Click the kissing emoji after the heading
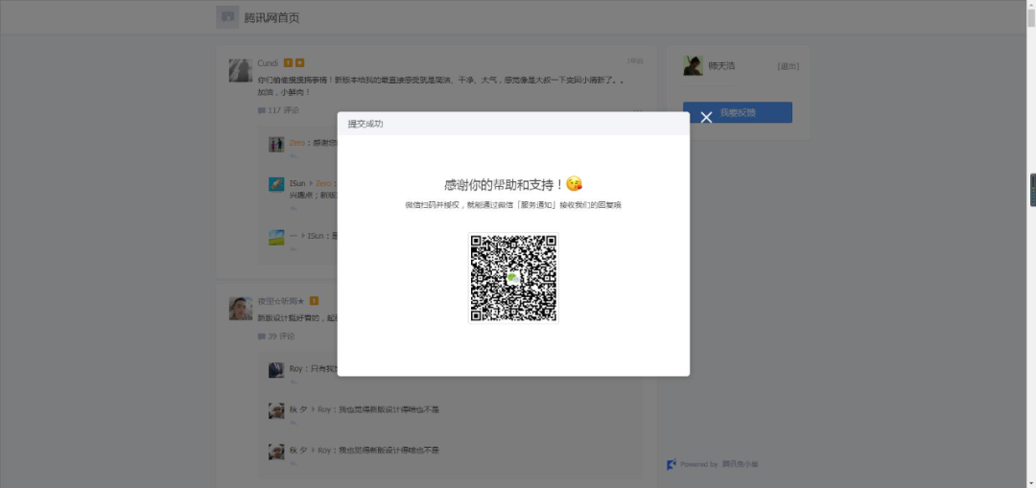This screenshot has width=1036, height=488. coord(575,183)
